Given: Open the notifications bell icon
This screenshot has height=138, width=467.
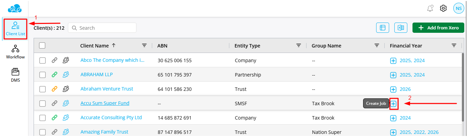Looking at the screenshot, I should click(430, 8).
